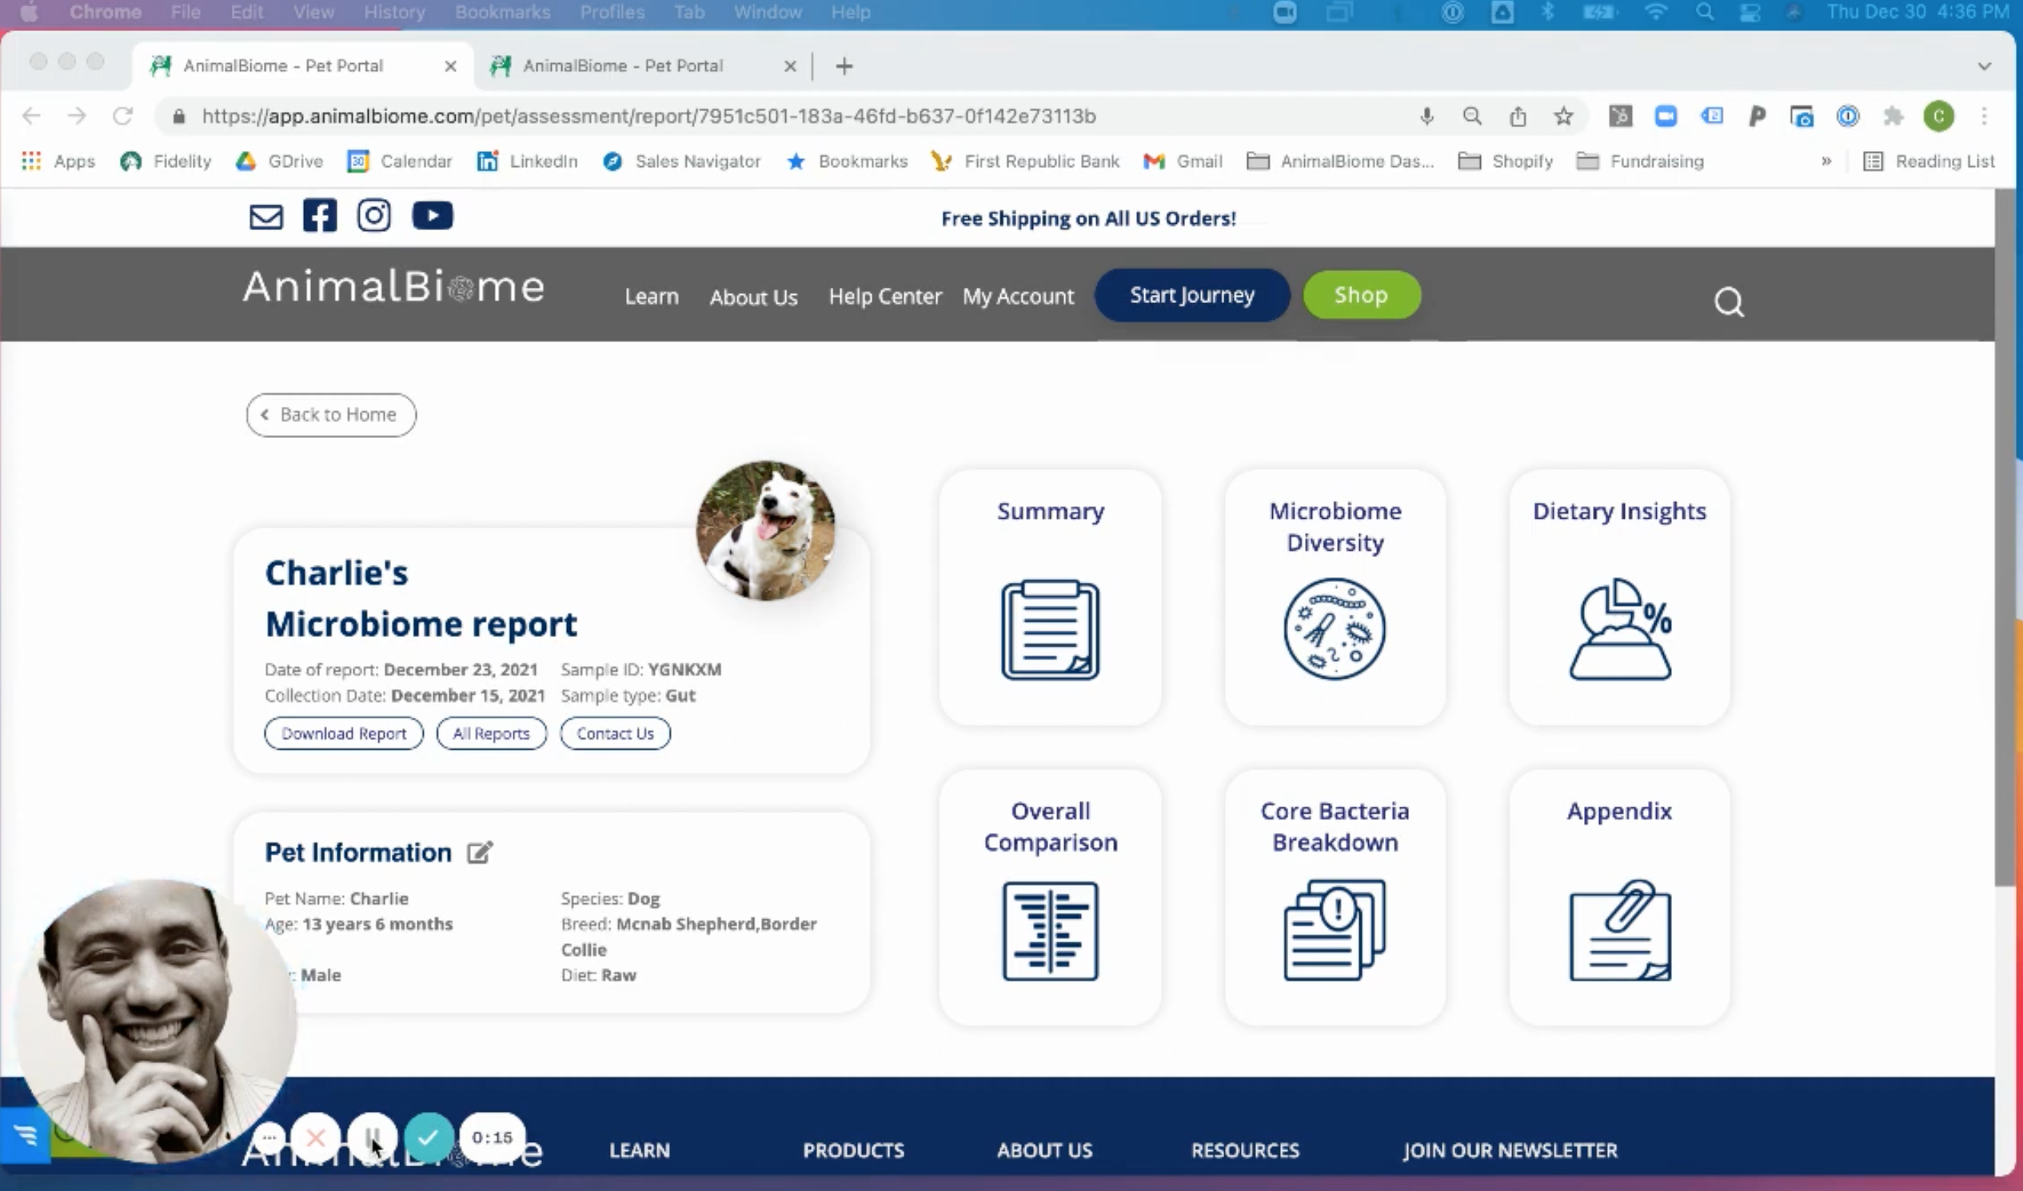
Task: Open the Apps launcher bookmark
Action: [x=58, y=161]
